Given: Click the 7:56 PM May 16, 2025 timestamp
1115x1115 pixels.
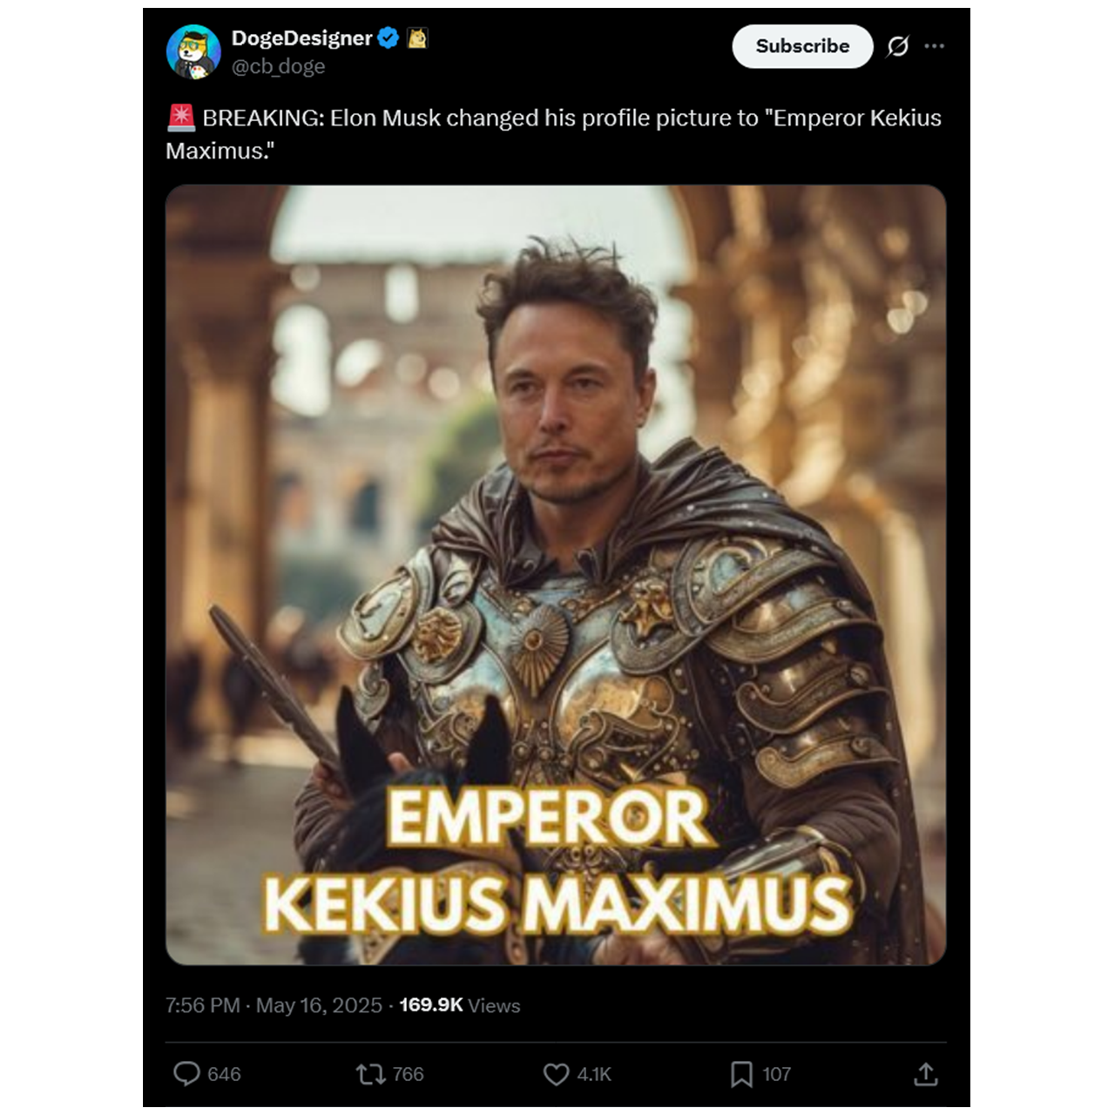Looking at the screenshot, I should tap(274, 1005).
